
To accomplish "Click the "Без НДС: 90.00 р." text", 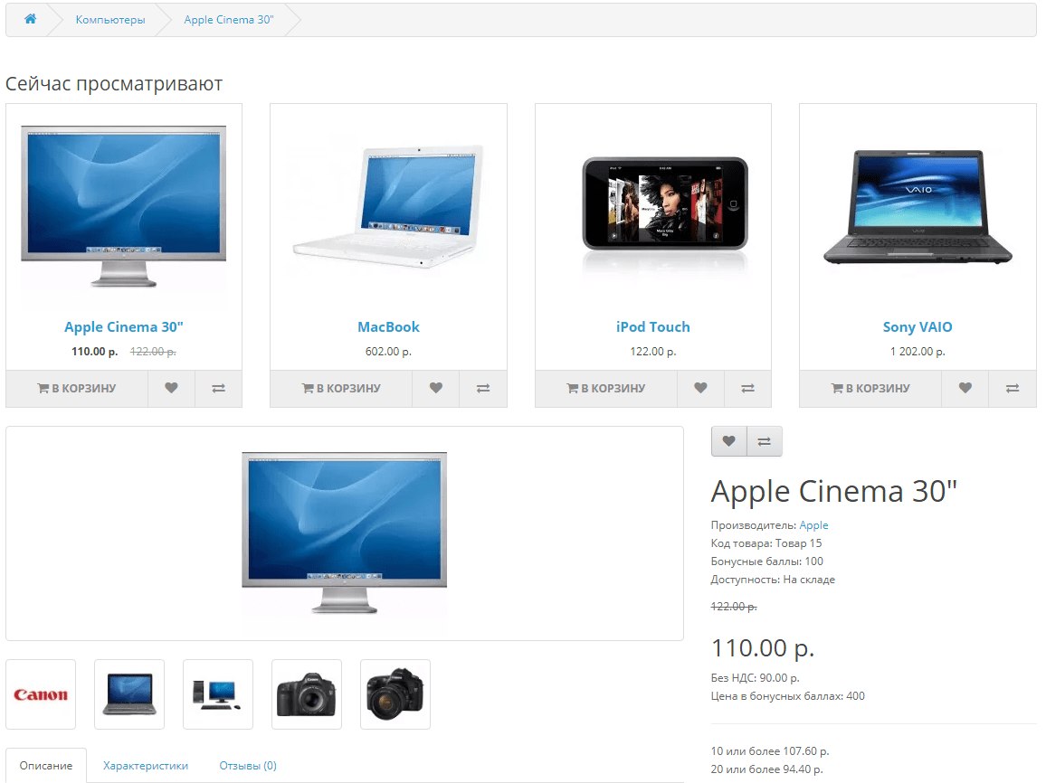I will (756, 678).
